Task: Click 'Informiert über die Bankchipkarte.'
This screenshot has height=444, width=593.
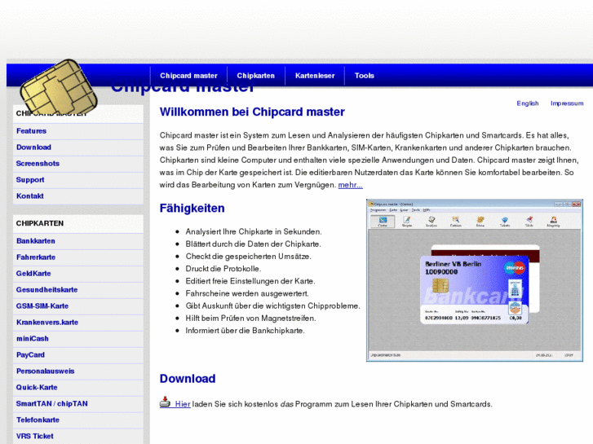Action: 245,331
